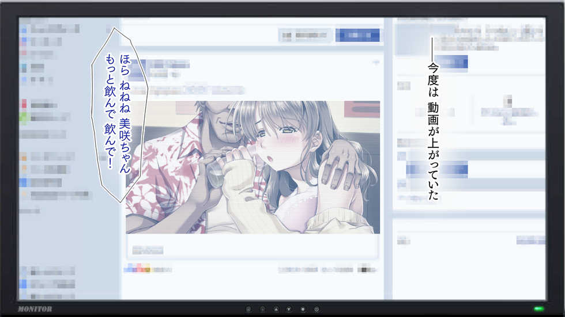Click the green icon in the left sidebar
This screenshot has height=317, width=565.
pyautogui.click(x=24, y=117)
